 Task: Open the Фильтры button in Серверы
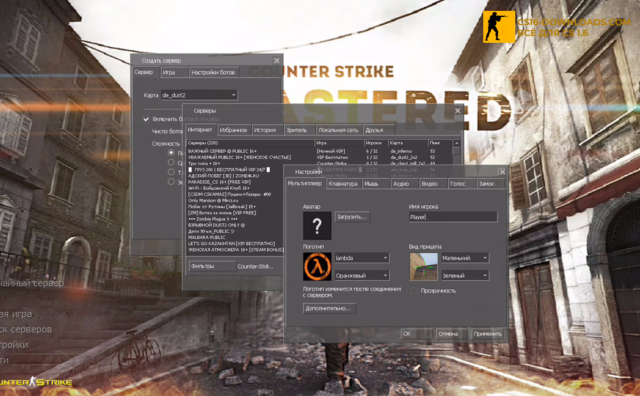pyautogui.click(x=212, y=266)
